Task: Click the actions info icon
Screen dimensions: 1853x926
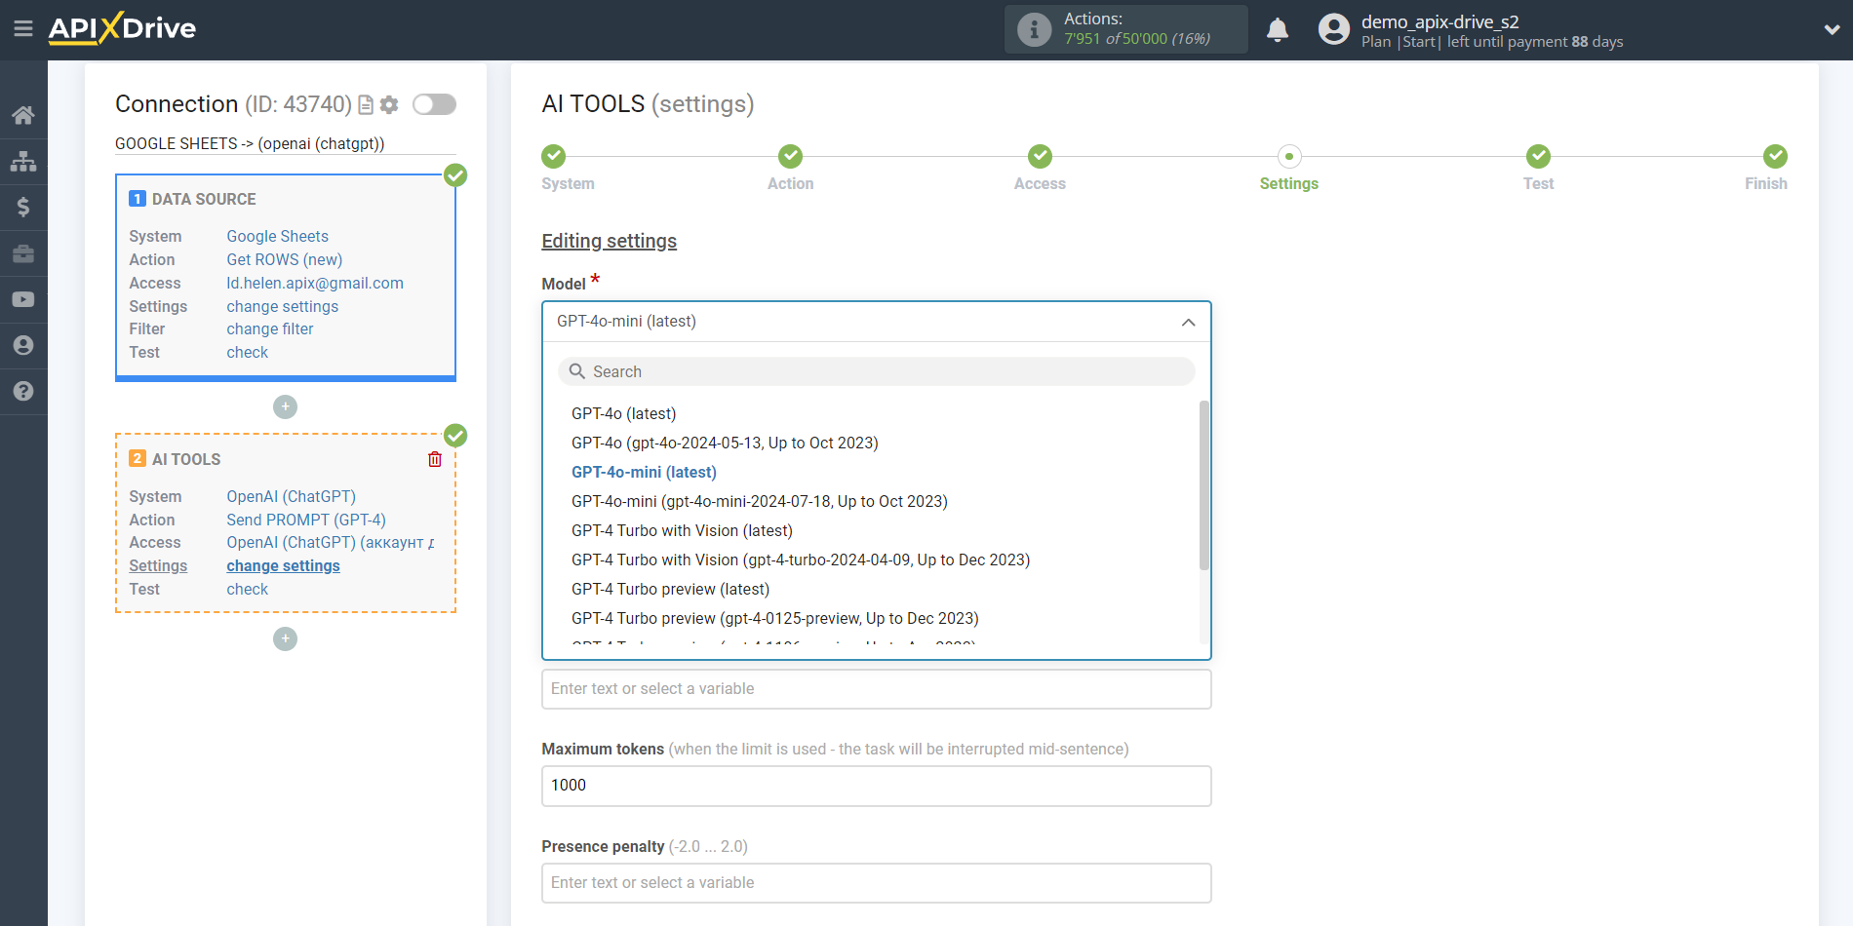Action: (x=1035, y=29)
